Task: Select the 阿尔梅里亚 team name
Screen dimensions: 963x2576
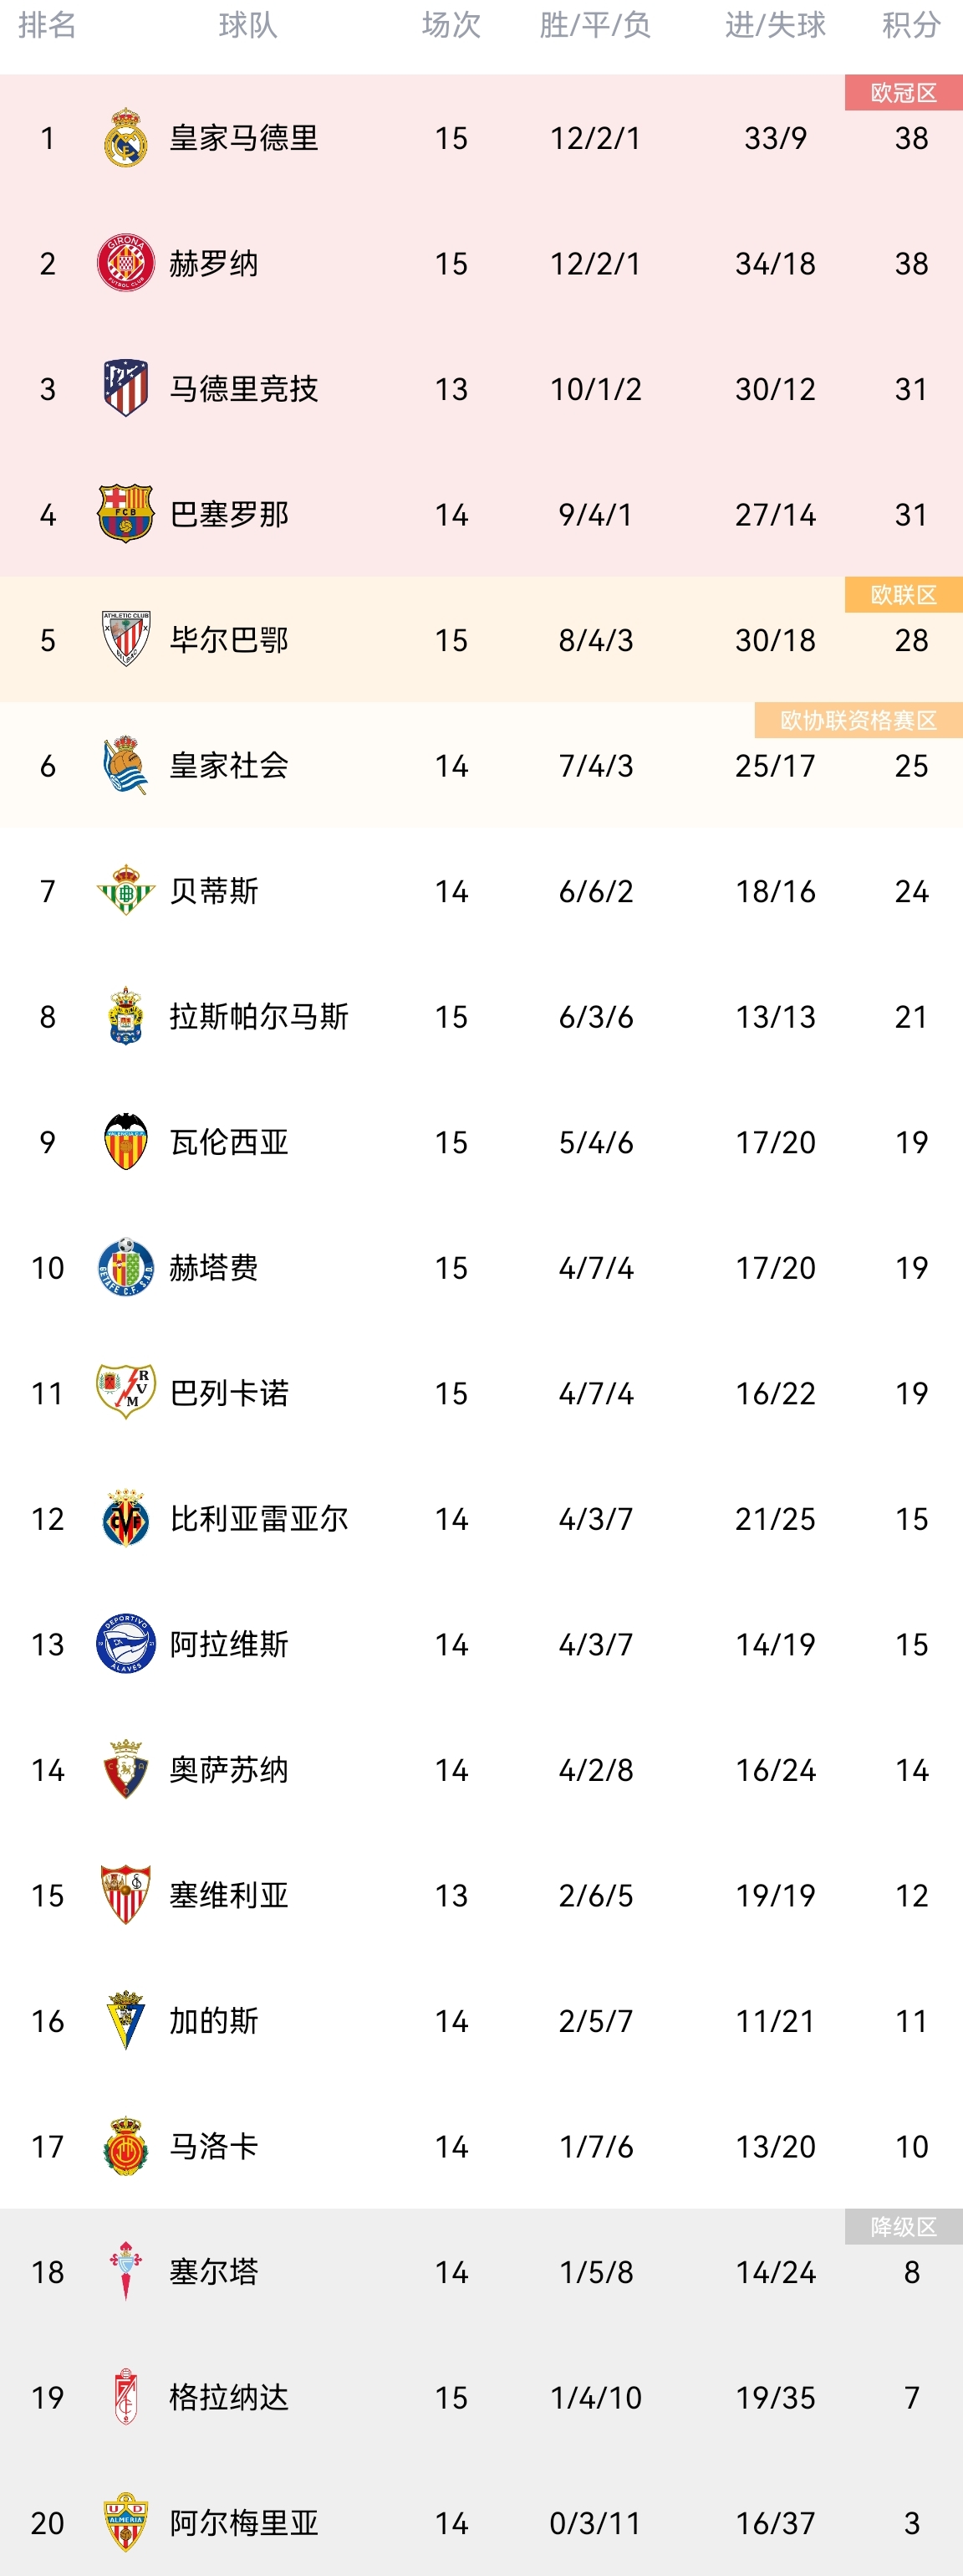Action: tap(244, 2523)
